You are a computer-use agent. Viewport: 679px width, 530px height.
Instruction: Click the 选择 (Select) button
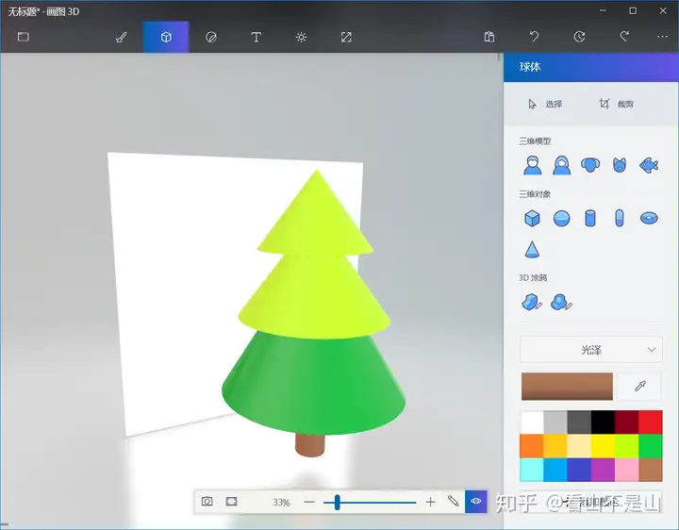[545, 104]
